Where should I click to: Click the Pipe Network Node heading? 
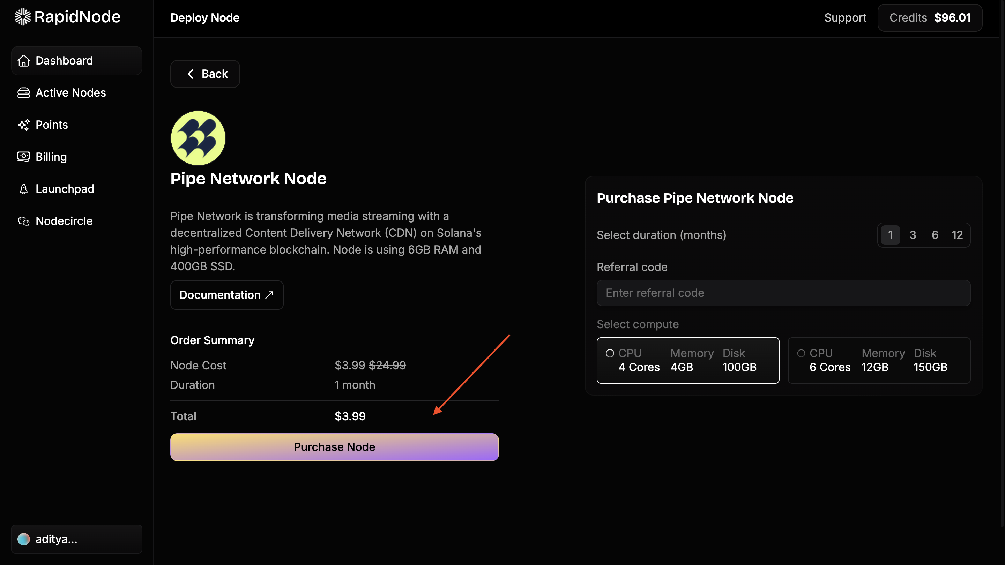248,179
